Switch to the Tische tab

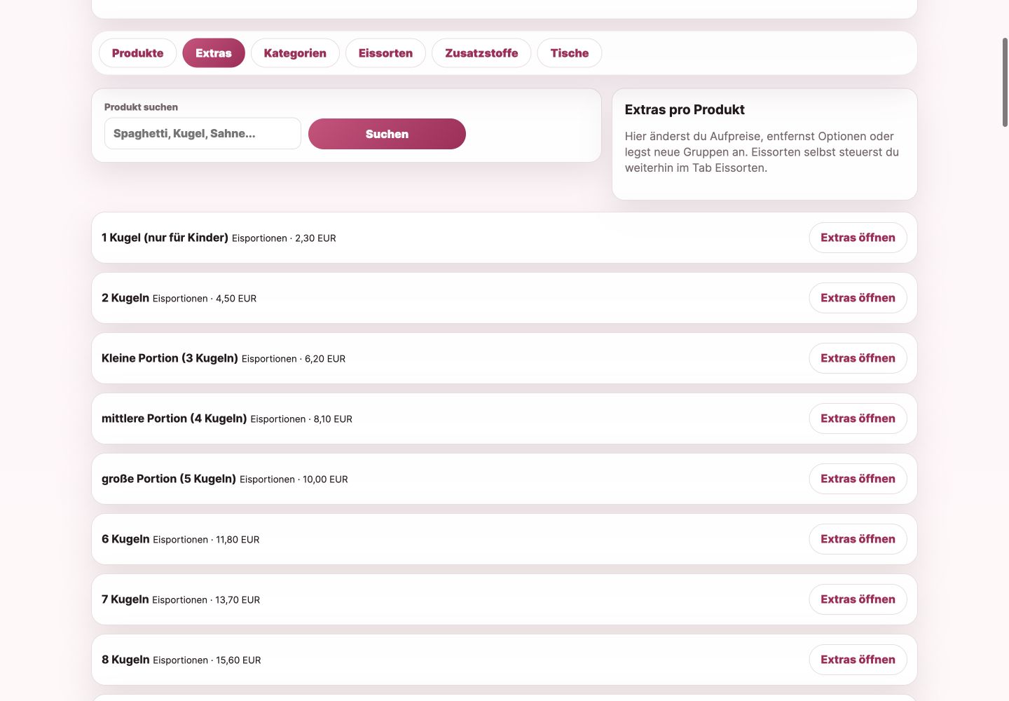point(570,53)
